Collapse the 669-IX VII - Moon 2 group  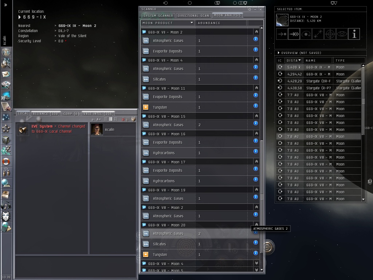[x=256, y=32]
